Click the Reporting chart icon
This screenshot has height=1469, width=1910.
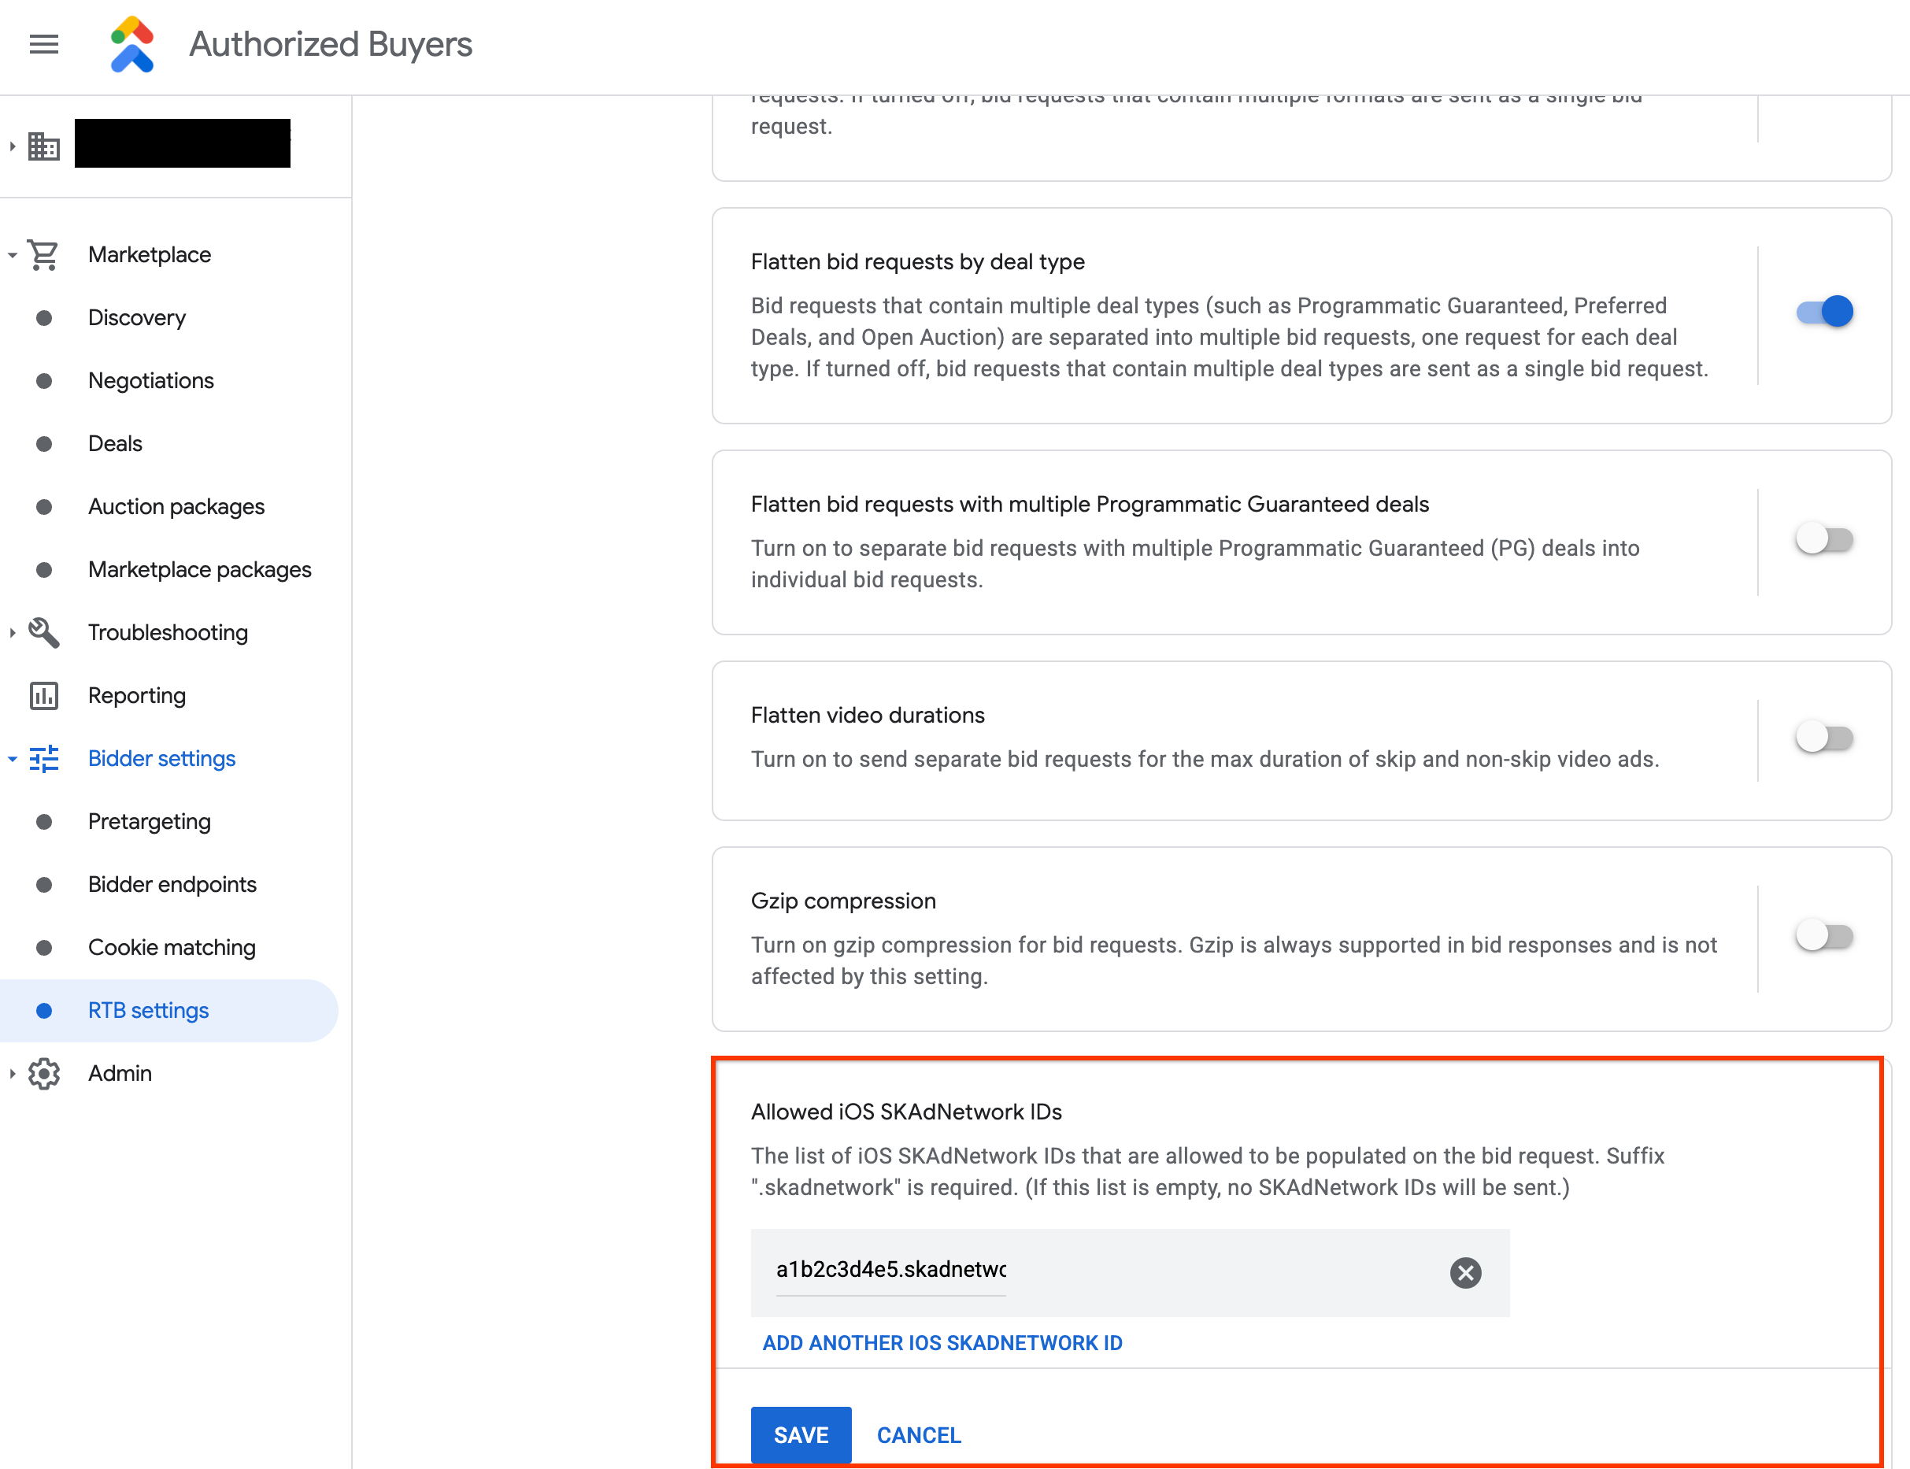[x=44, y=695]
